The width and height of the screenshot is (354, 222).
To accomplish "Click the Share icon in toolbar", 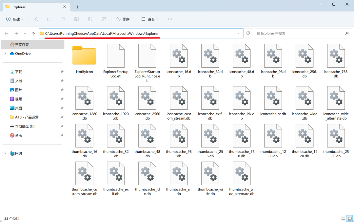I will tap(90, 19).
